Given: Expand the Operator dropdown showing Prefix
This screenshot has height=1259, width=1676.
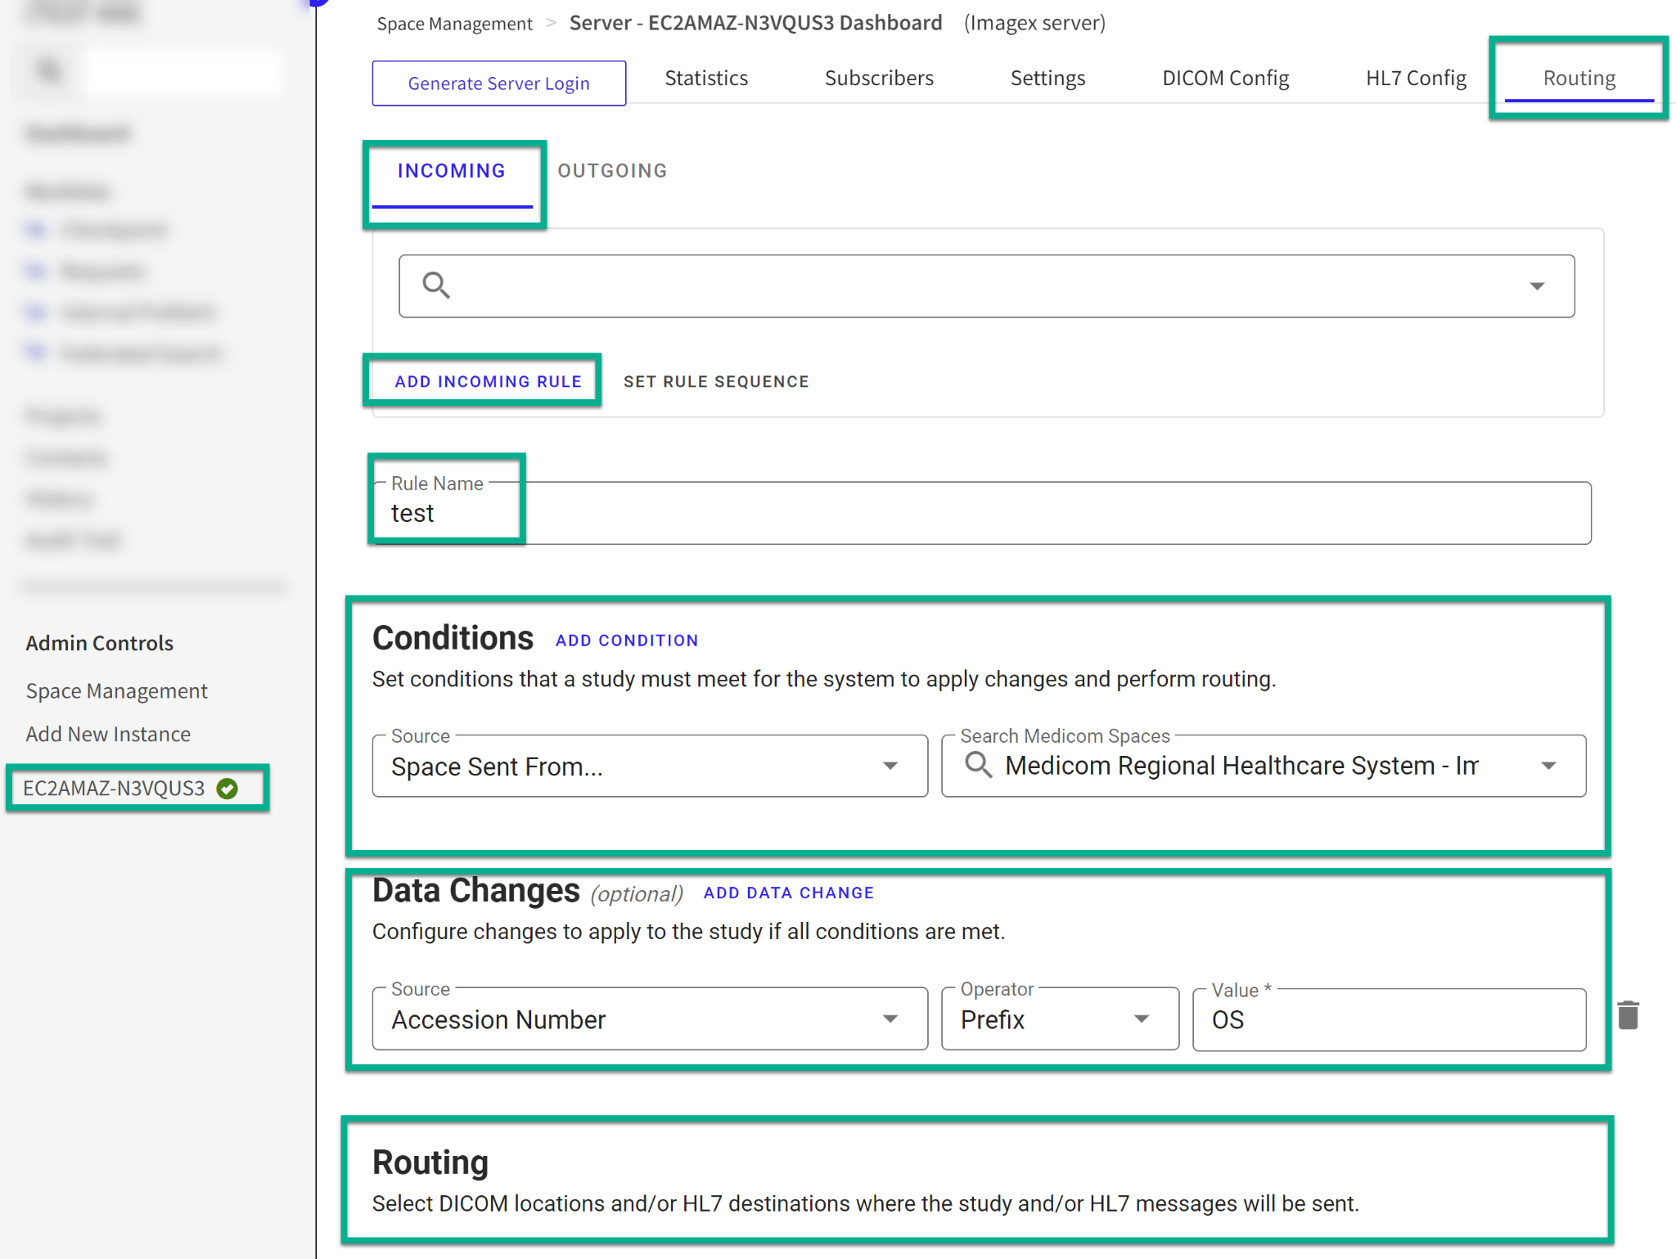Looking at the screenshot, I should coord(1141,1019).
